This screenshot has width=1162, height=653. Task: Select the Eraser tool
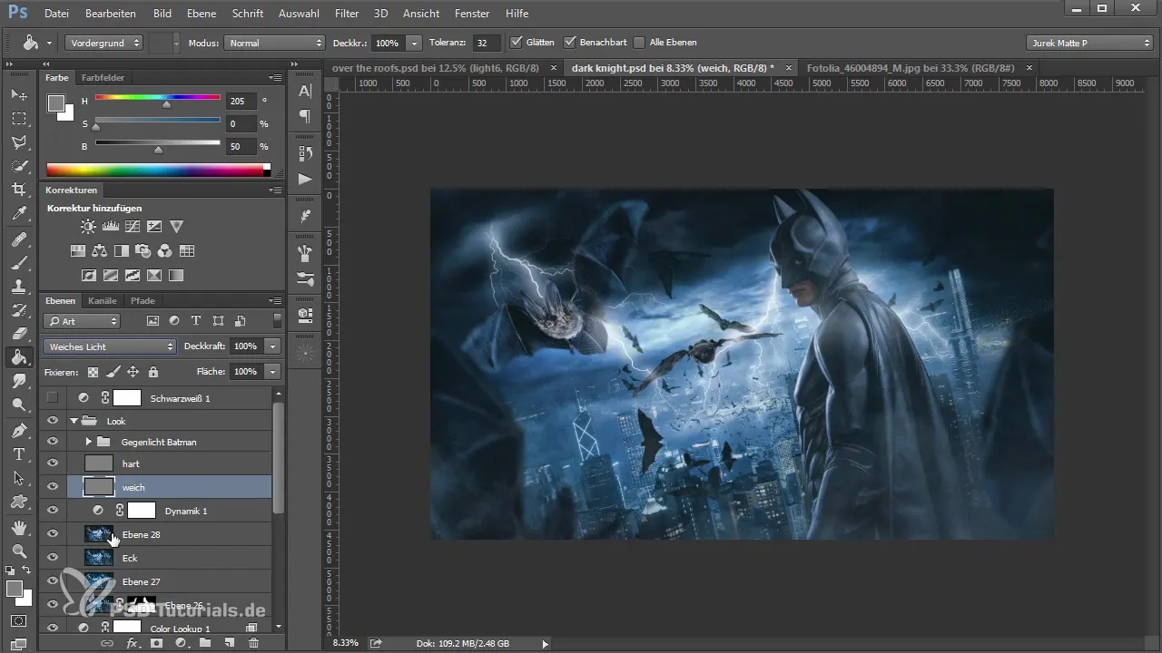(18, 333)
